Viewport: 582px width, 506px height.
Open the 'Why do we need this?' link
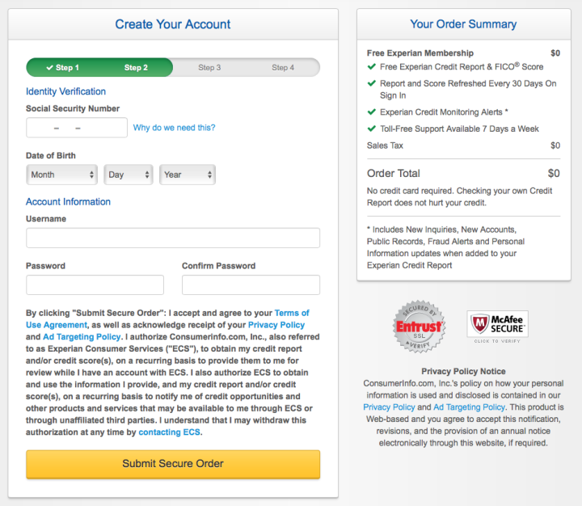[174, 128]
